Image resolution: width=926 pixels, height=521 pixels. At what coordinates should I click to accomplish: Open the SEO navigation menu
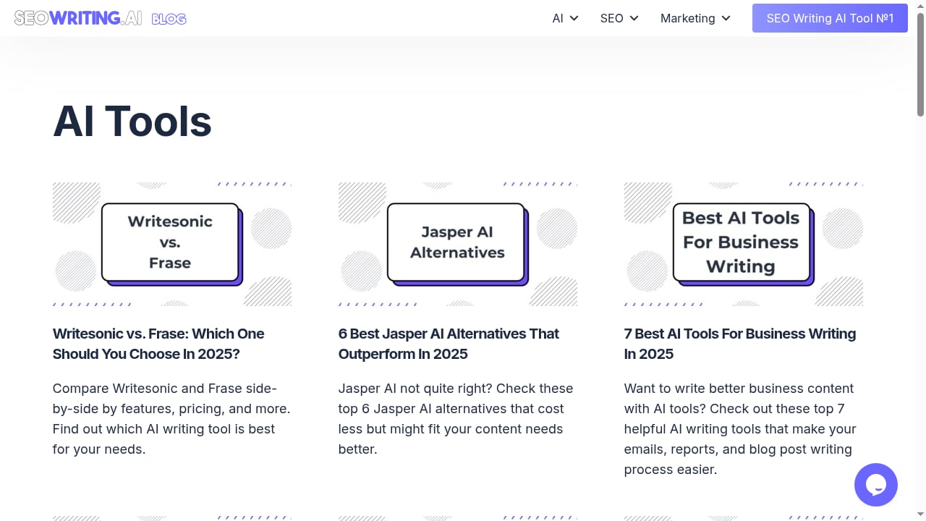tap(611, 18)
